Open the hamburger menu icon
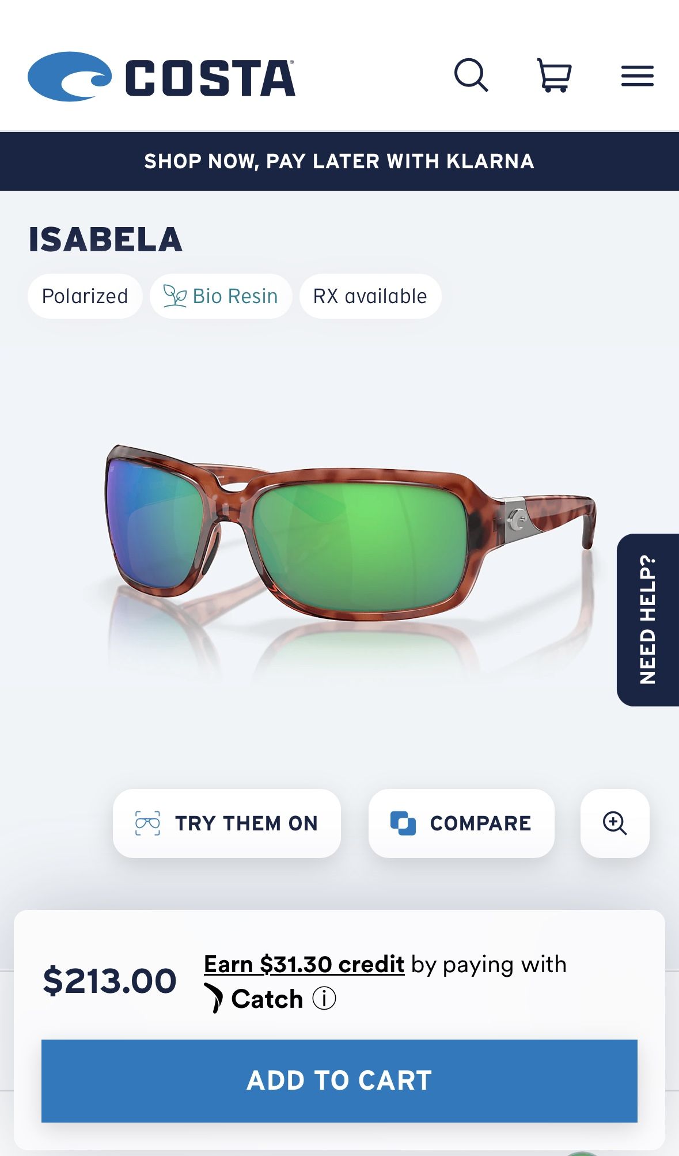Screen dimensions: 679x1156 (637, 76)
